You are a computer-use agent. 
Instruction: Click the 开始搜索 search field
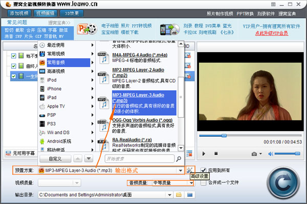139,159
